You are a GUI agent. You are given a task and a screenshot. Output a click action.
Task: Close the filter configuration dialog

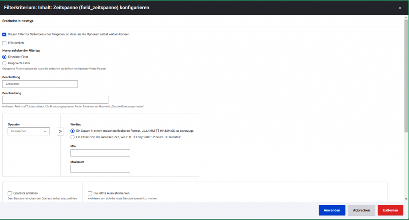point(400,8)
